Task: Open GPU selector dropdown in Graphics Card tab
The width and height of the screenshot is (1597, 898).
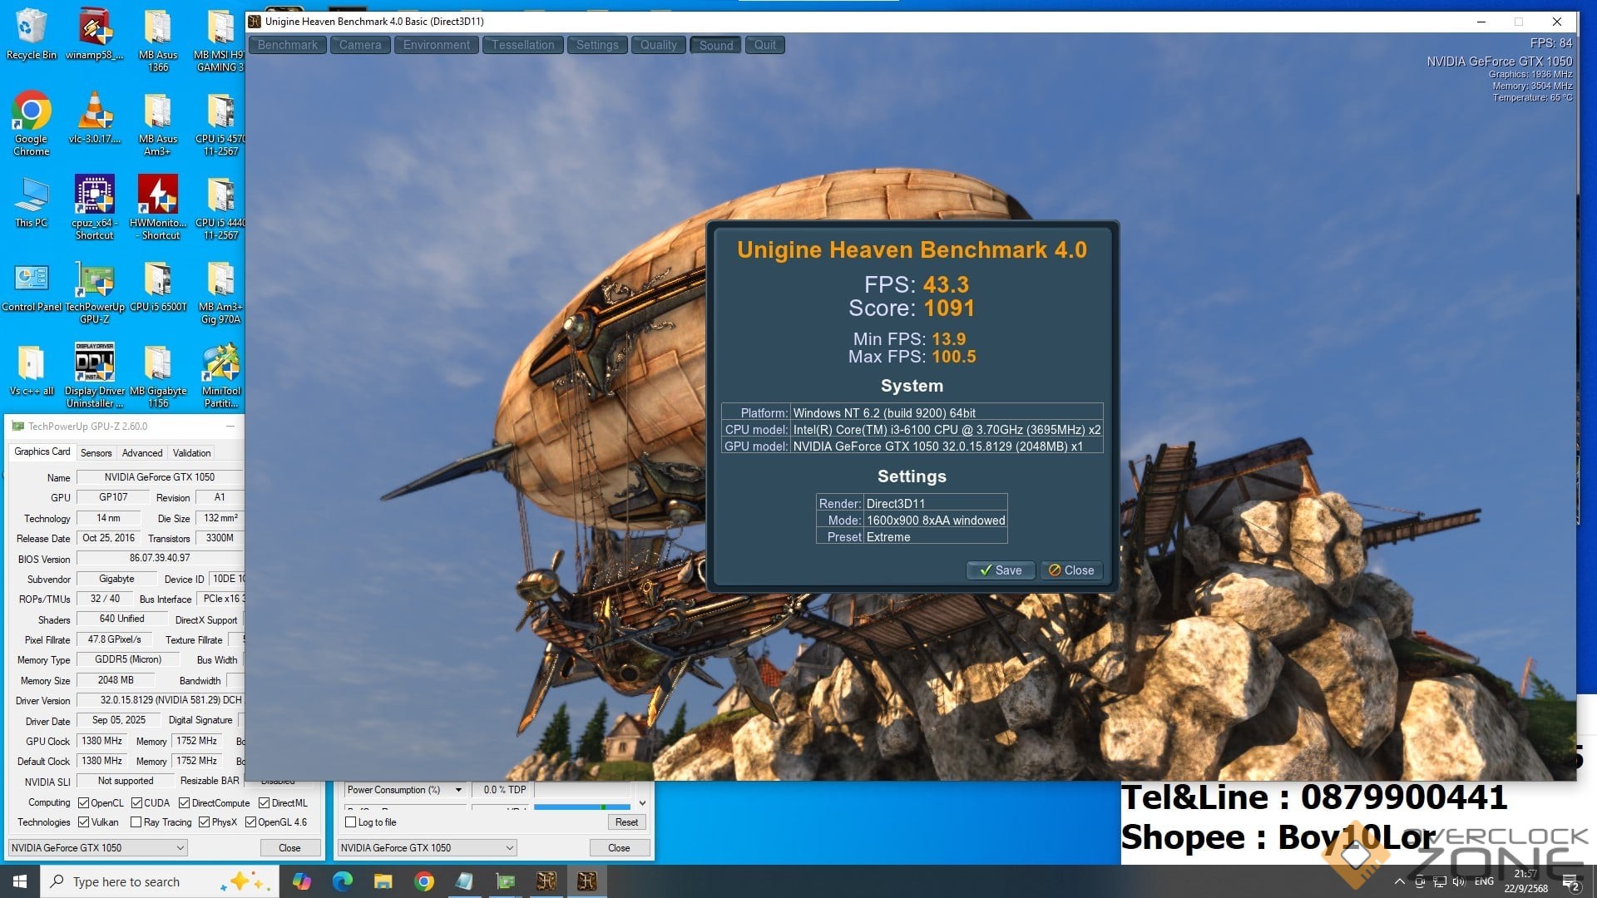Action: pos(97,848)
